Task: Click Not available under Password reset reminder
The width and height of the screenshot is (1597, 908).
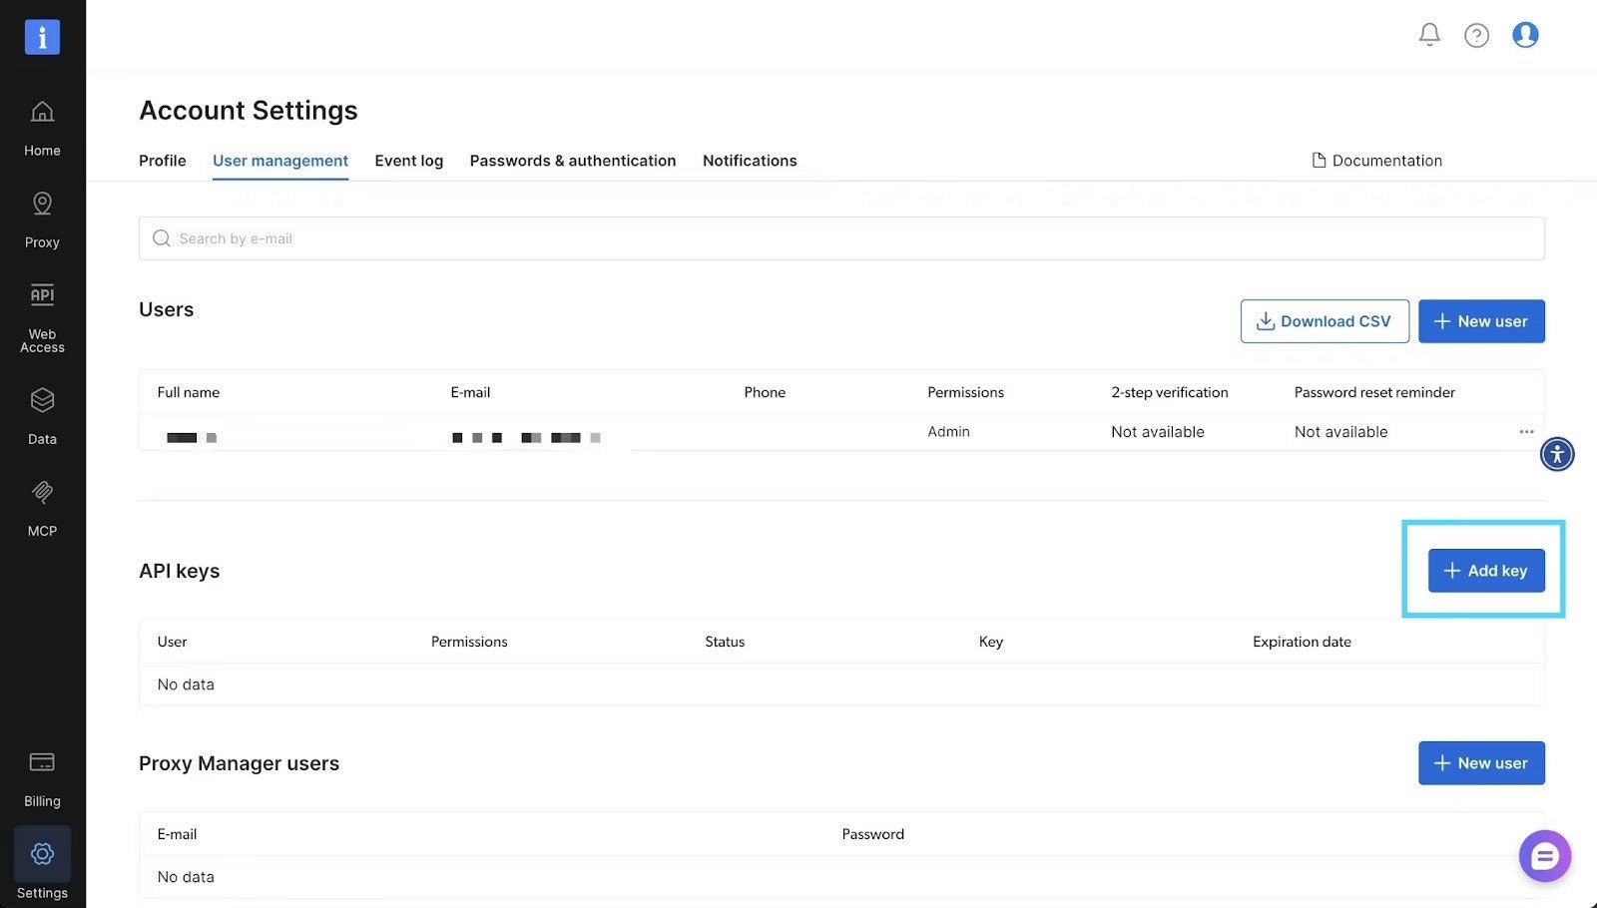Action: click(1340, 432)
